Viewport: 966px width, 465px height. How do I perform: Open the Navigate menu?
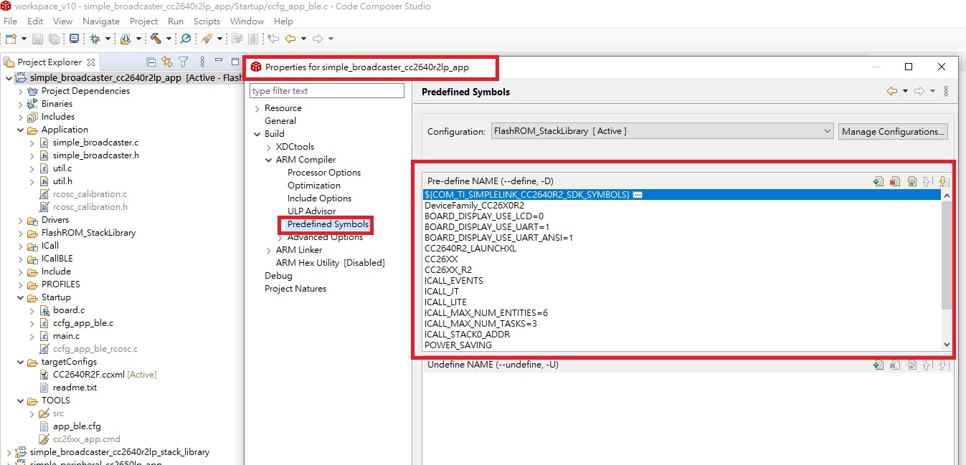pyautogui.click(x=101, y=21)
